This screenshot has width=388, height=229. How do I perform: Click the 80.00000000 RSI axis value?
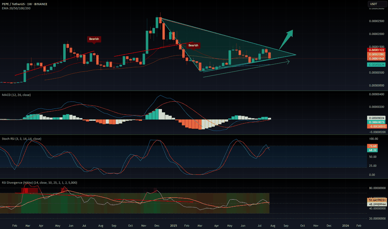(x=377, y=188)
